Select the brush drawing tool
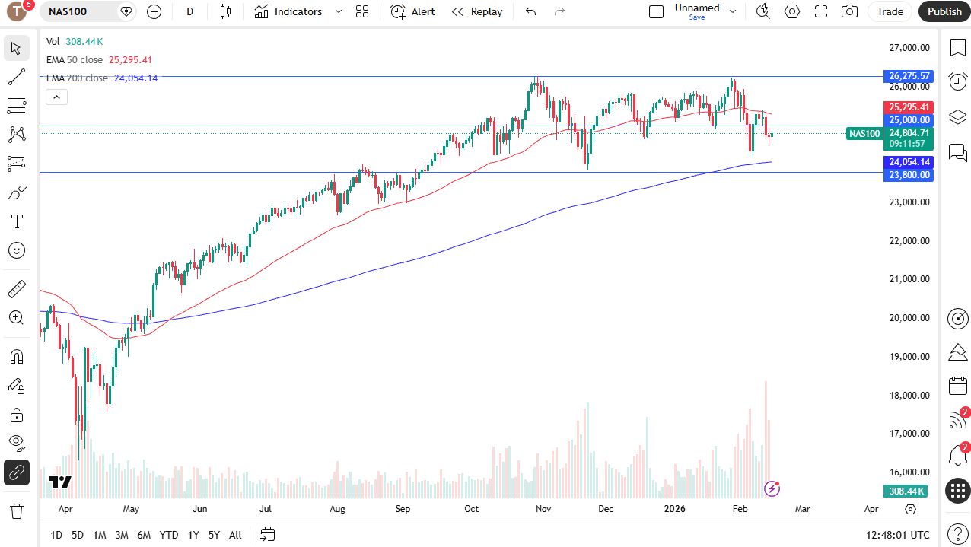Image resolution: width=971 pixels, height=547 pixels. (x=16, y=192)
